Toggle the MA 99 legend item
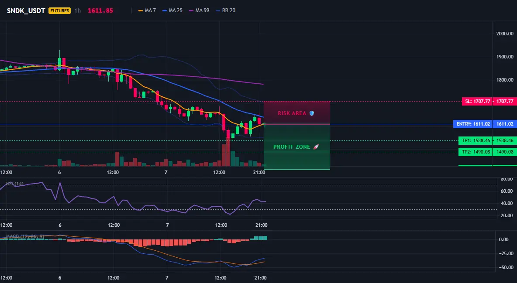 pyautogui.click(x=199, y=10)
